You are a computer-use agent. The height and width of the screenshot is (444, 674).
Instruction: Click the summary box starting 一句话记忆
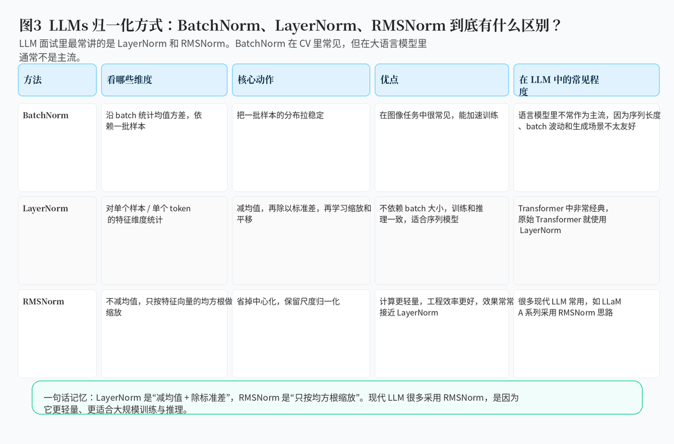(x=337, y=397)
